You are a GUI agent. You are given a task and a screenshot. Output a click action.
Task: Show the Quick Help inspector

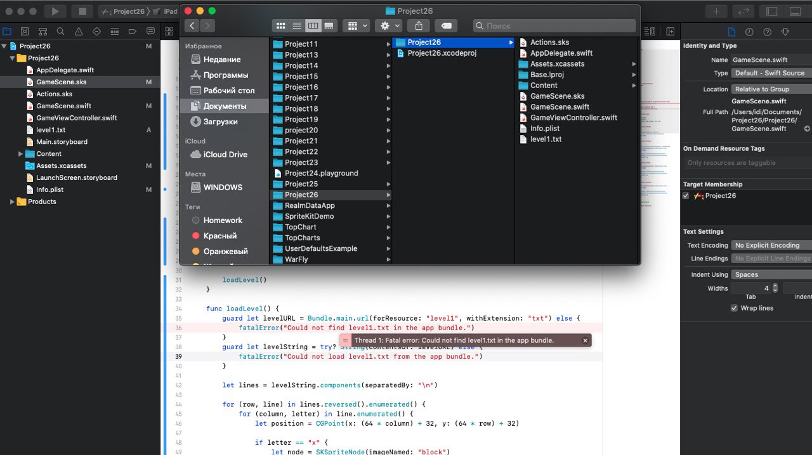[767, 32]
